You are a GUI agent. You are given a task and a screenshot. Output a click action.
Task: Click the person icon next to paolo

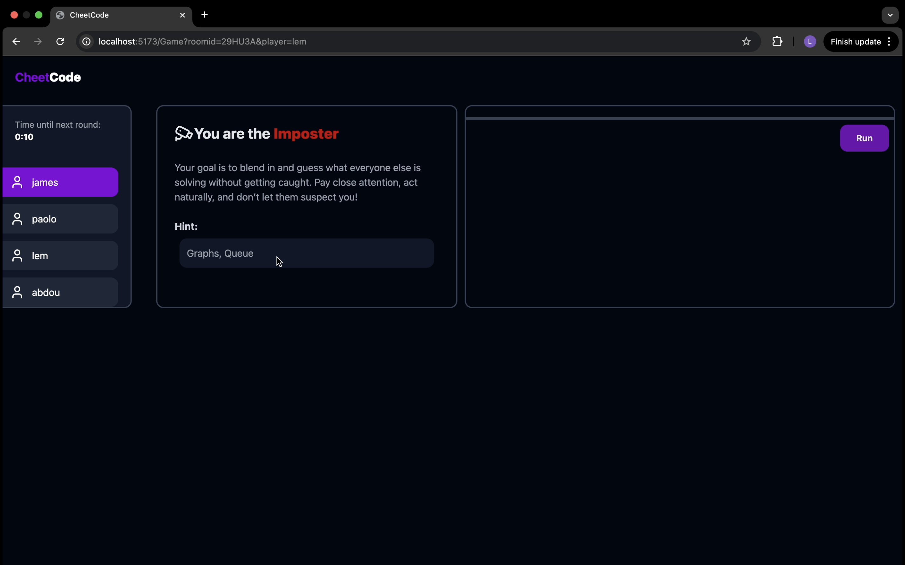(17, 219)
